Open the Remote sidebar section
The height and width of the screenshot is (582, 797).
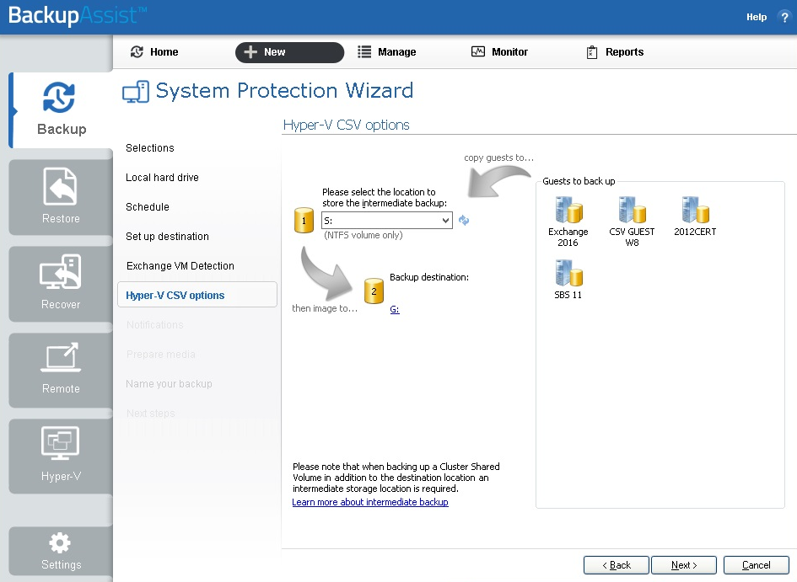coord(61,370)
